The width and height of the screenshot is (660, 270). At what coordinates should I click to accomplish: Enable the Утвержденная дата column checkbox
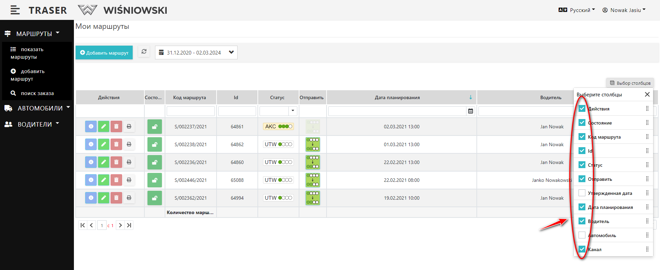point(582,193)
